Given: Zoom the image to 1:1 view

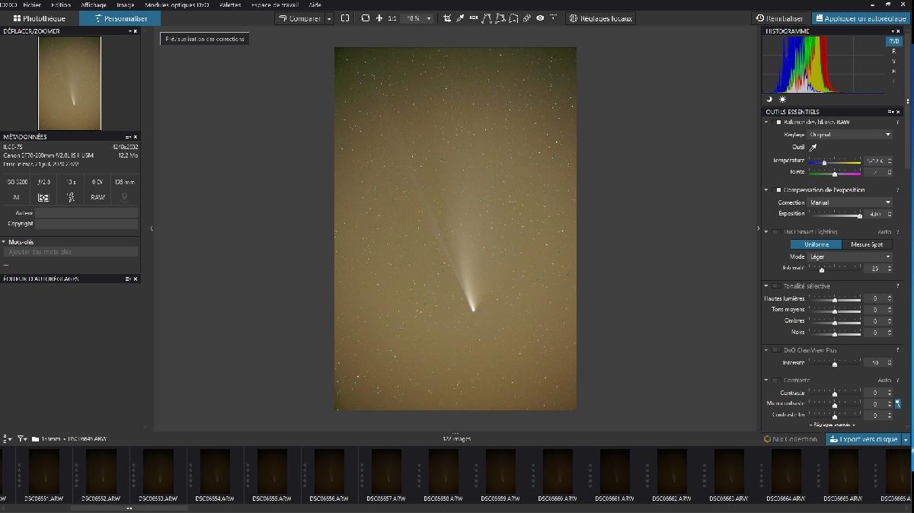Looking at the screenshot, I should point(393,18).
